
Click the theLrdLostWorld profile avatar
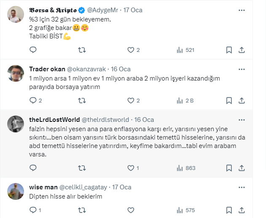coord(16,124)
